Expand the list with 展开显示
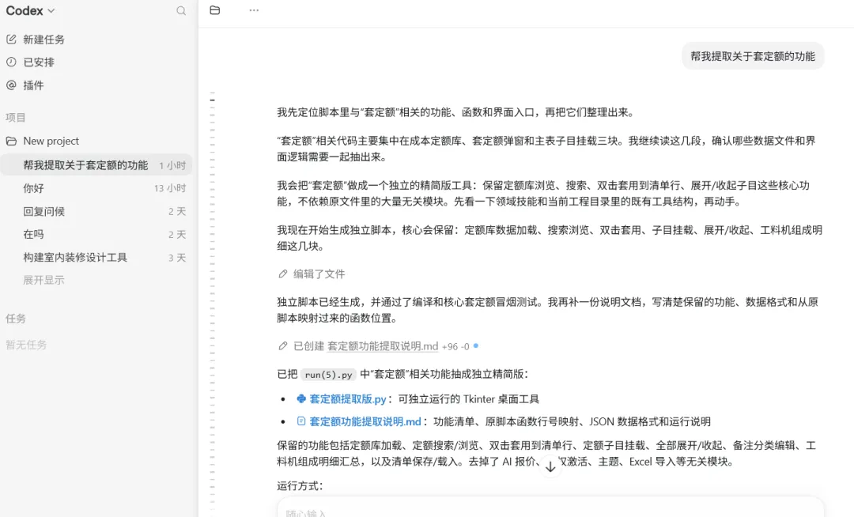854x517 pixels. click(43, 281)
